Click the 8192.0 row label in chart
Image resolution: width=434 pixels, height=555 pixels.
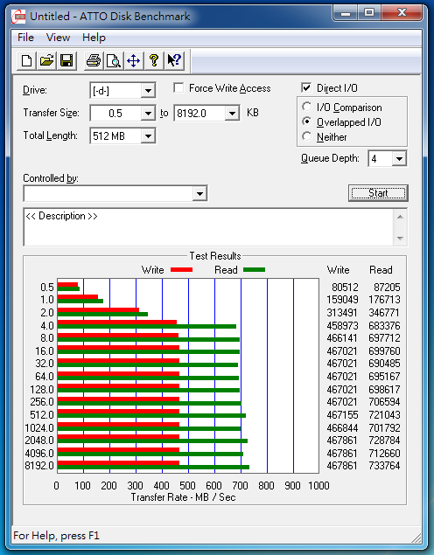tap(39, 466)
